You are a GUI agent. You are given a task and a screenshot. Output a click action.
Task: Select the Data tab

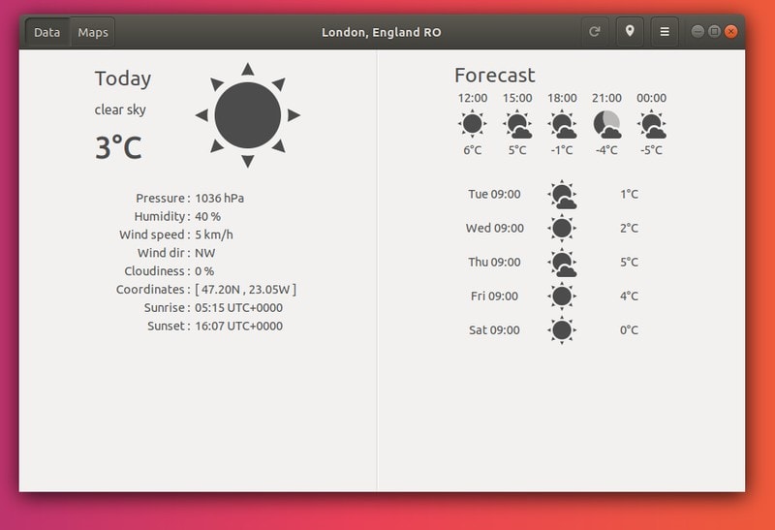(46, 32)
